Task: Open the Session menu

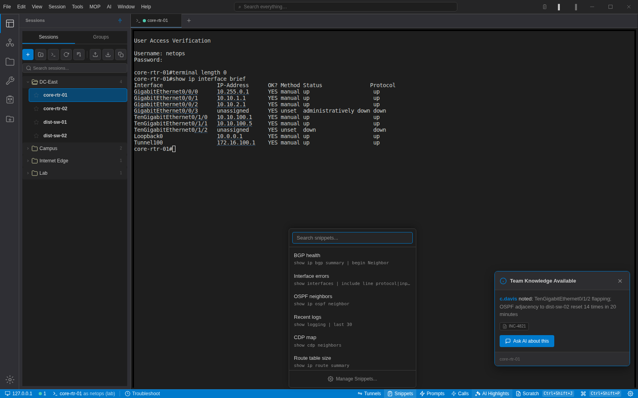Action: pyautogui.click(x=57, y=7)
